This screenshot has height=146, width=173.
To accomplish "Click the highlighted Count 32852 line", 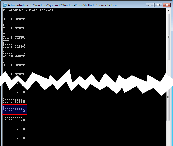I will [x=14, y=111].
